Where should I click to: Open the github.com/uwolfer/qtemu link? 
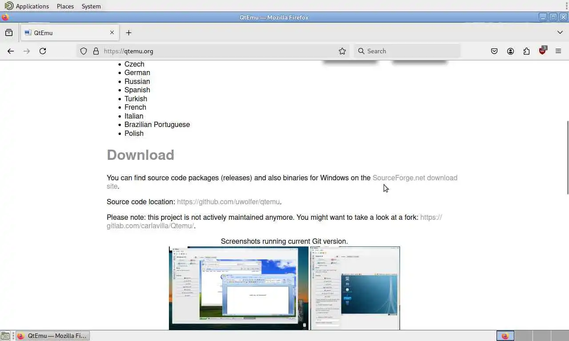click(x=228, y=202)
